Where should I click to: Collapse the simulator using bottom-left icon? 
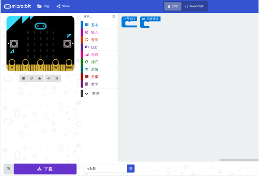point(8,169)
